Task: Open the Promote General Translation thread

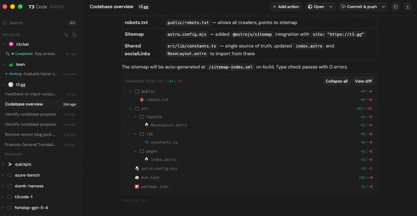Action: [40, 145]
